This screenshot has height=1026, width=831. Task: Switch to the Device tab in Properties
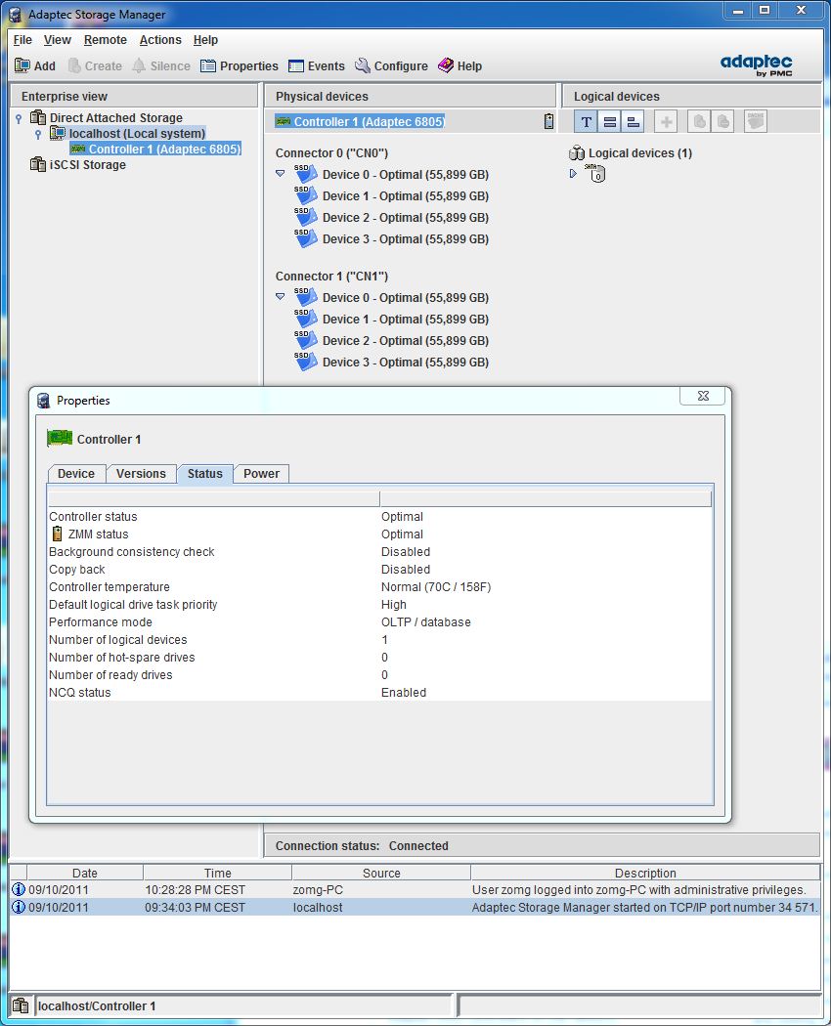pyautogui.click(x=76, y=474)
